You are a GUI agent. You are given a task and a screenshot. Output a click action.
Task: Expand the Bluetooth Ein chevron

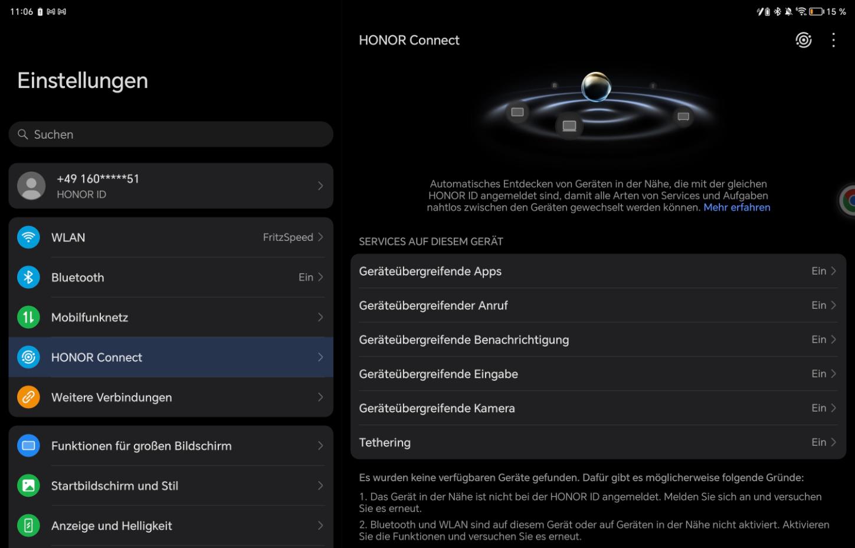[320, 278]
